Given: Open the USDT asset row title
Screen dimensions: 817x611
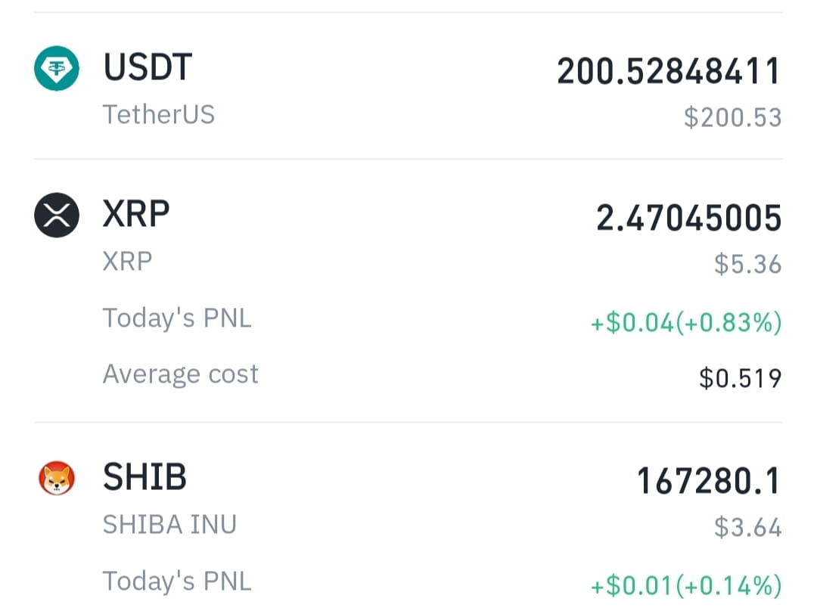Looking at the screenshot, I should (148, 67).
